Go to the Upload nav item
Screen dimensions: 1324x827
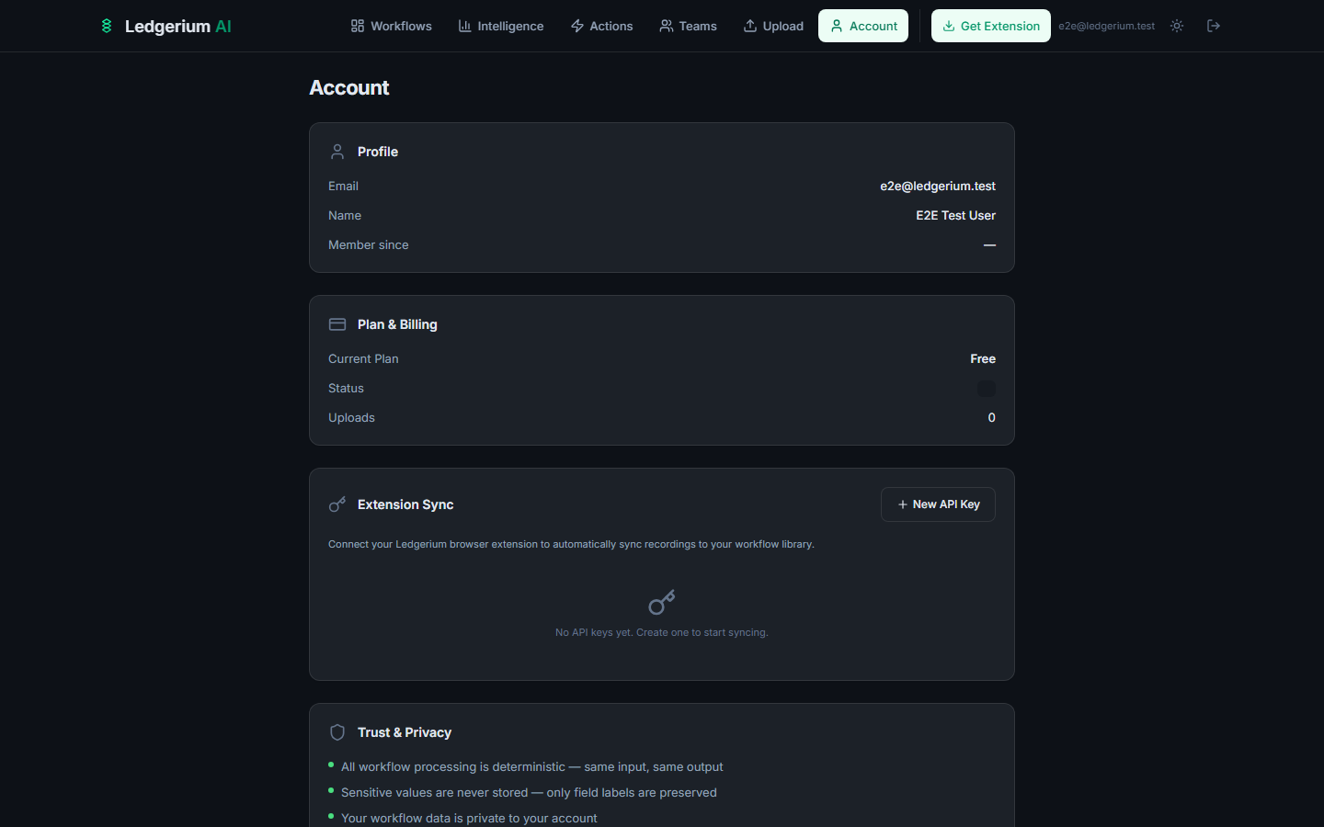[773, 26]
